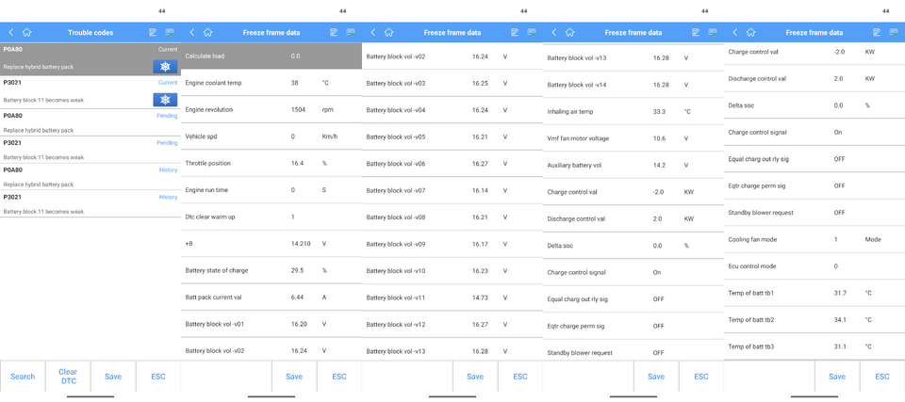Open the home icon on the Trouble codes screen
Image resolution: width=905 pixels, height=402 pixels.
tap(27, 32)
